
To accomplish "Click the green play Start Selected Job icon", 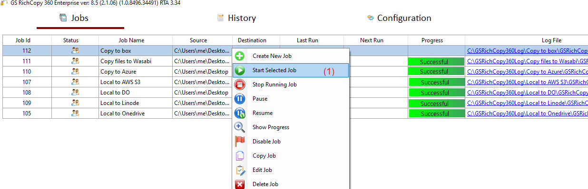I will [x=240, y=70].
